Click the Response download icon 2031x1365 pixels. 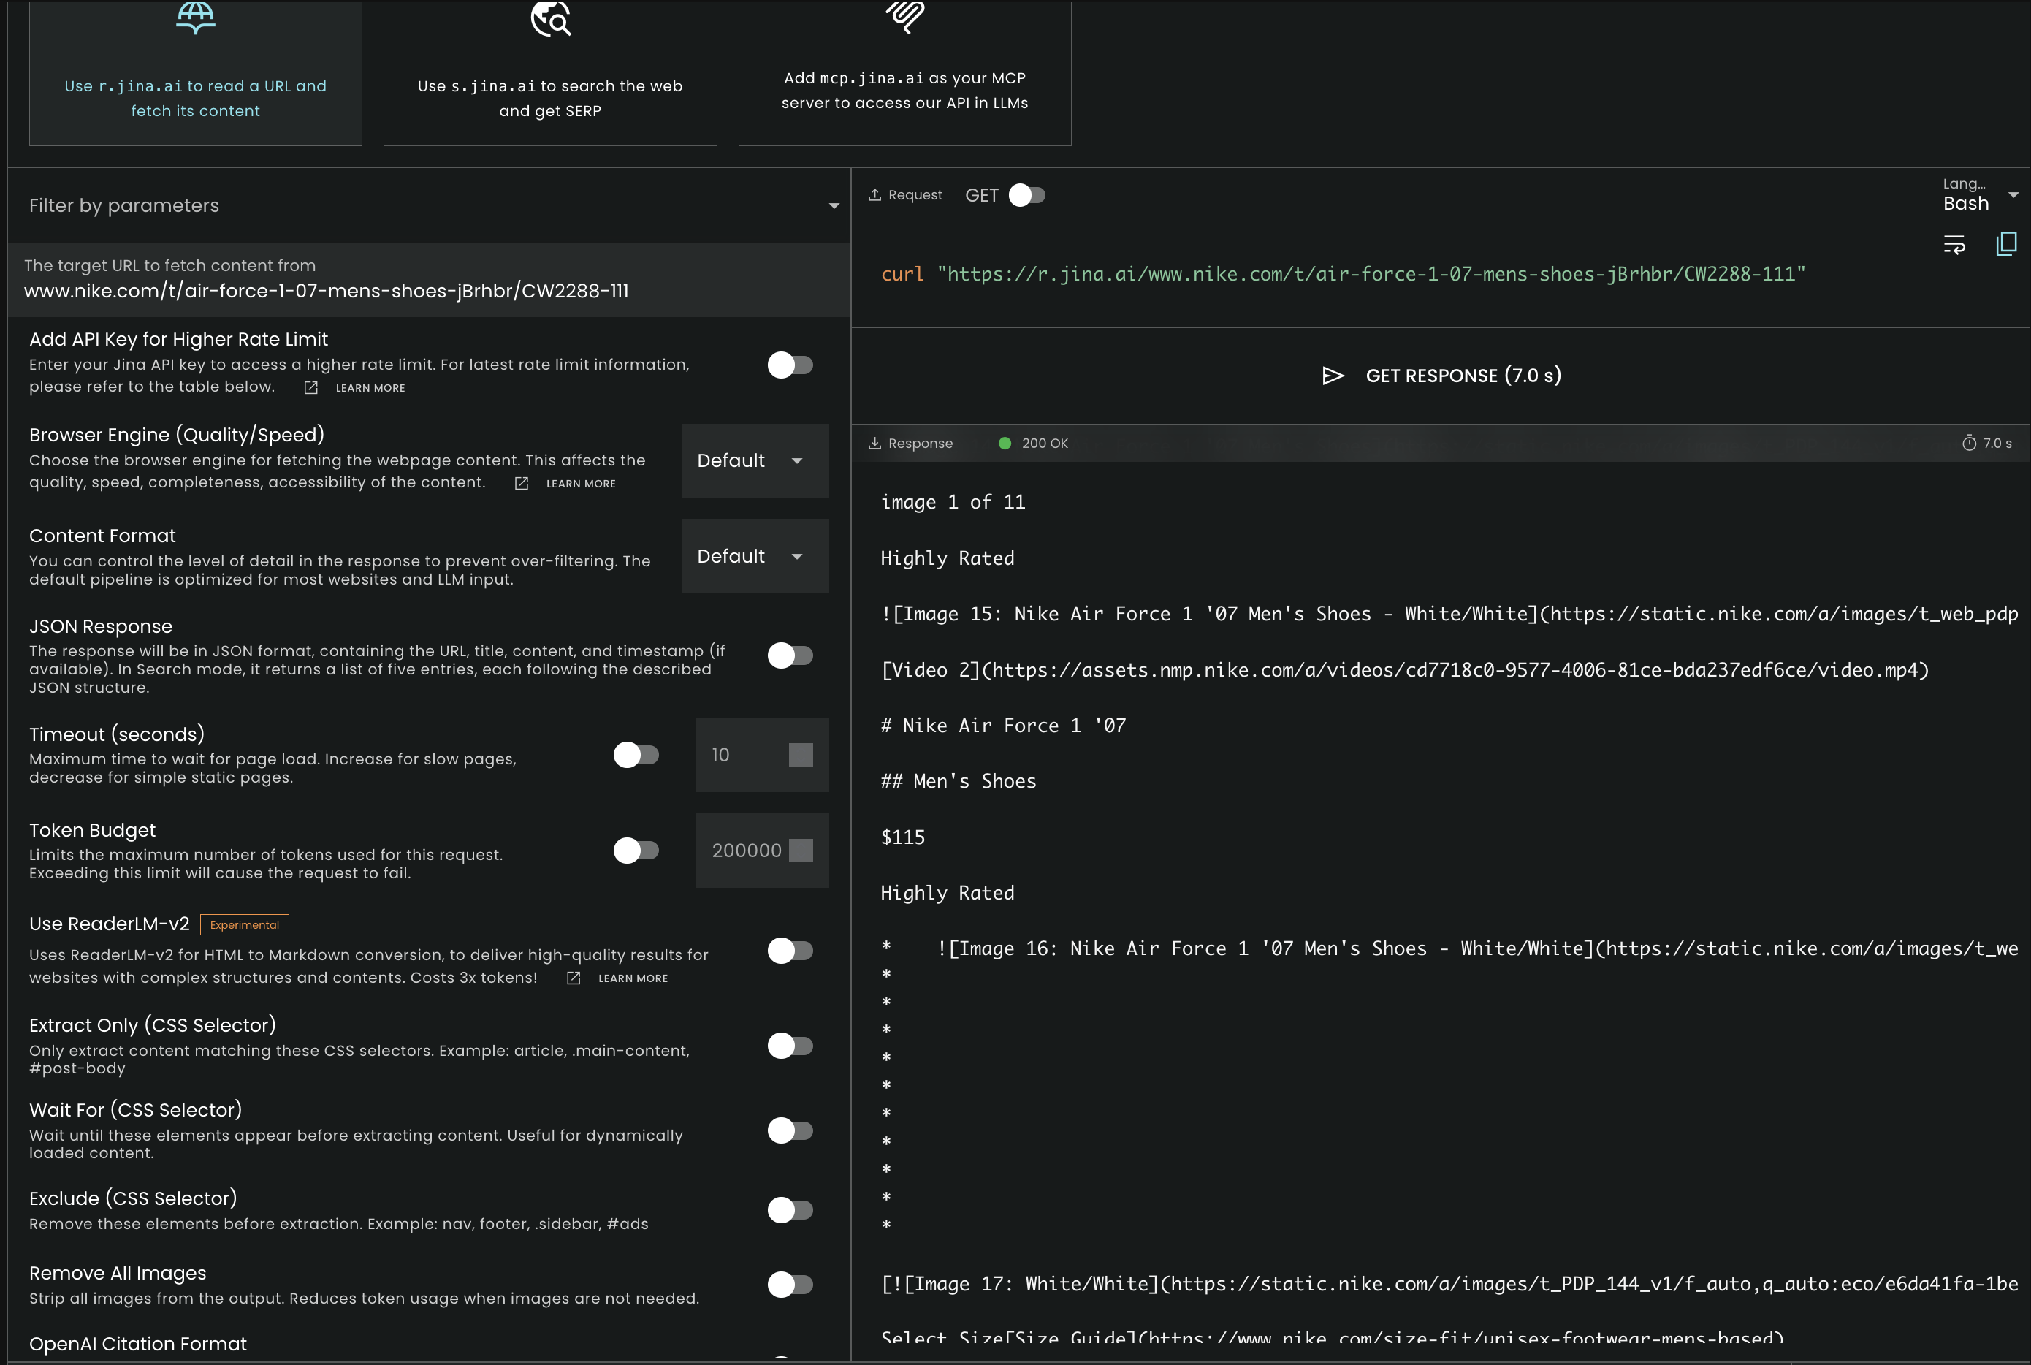[x=874, y=443]
